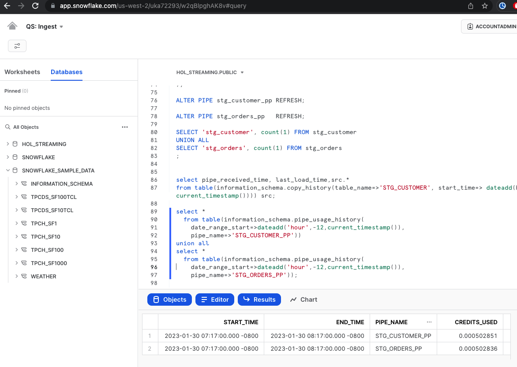Screen dimensions: 517x367
Task: Select the Databases tab
Action: tap(66, 72)
